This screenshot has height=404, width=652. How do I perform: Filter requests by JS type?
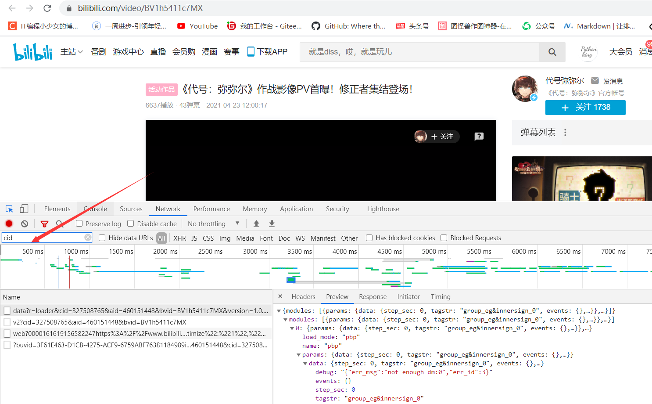point(194,238)
